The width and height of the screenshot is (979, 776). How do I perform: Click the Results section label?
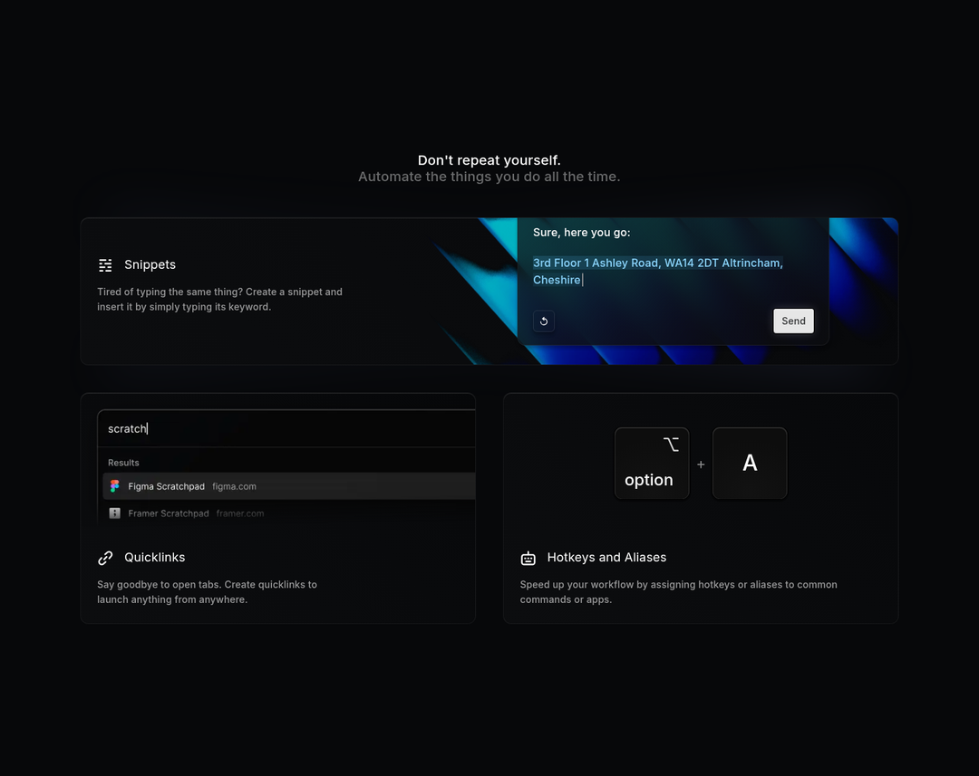(x=123, y=463)
